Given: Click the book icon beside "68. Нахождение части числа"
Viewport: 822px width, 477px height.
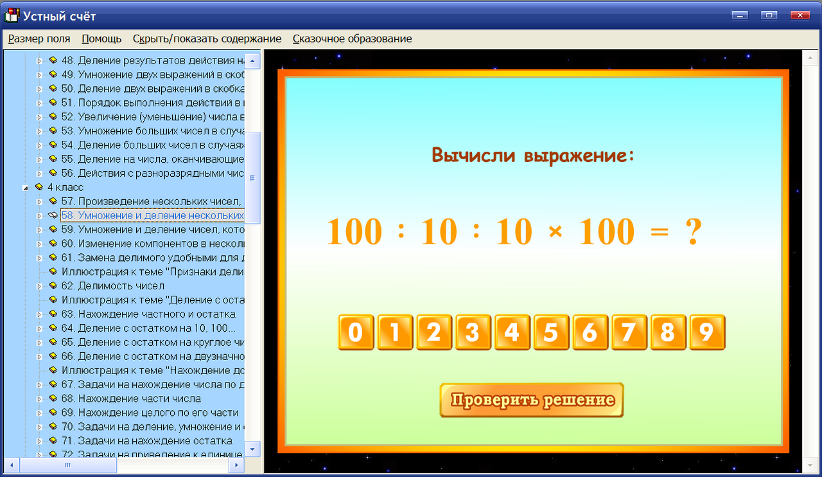Looking at the screenshot, I should click(x=53, y=399).
